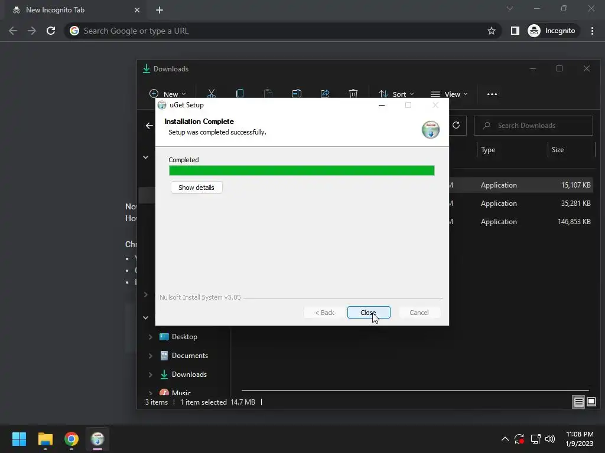Click the Size column header
This screenshot has height=453, width=605.
click(x=571, y=150)
